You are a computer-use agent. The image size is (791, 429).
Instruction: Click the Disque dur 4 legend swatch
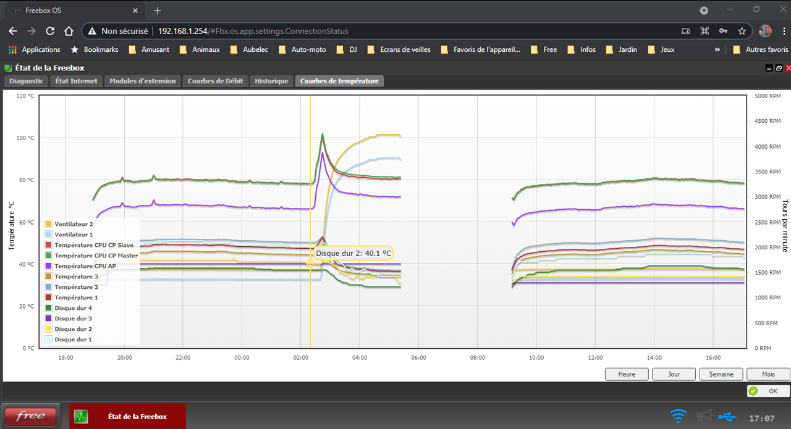pyautogui.click(x=48, y=308)
